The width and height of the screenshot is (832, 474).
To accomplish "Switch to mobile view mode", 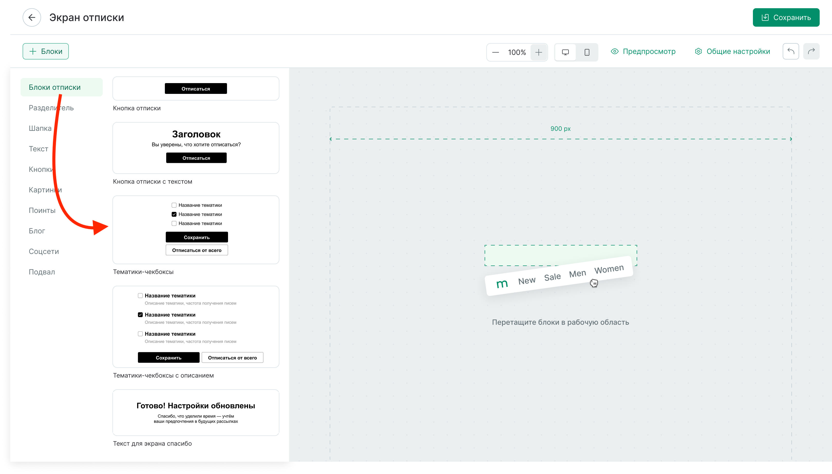I will point(587,52).
